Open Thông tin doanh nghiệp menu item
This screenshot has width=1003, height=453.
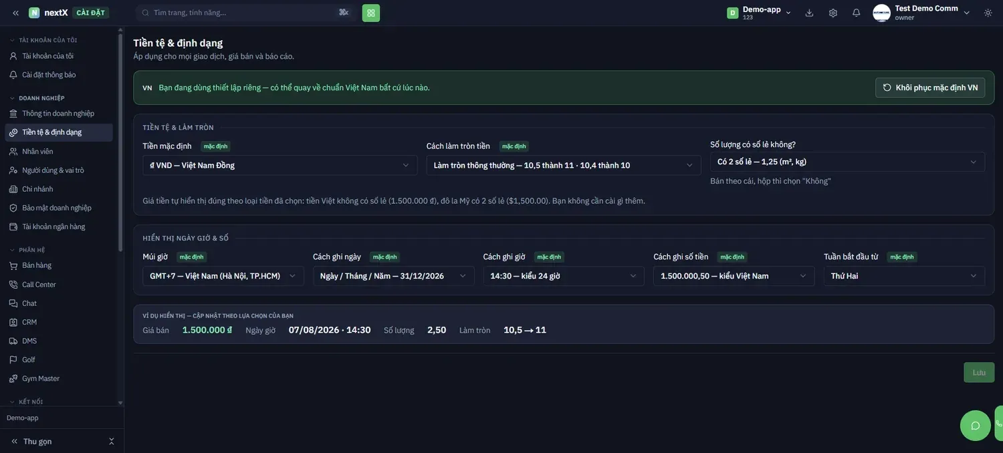[59, 114]
